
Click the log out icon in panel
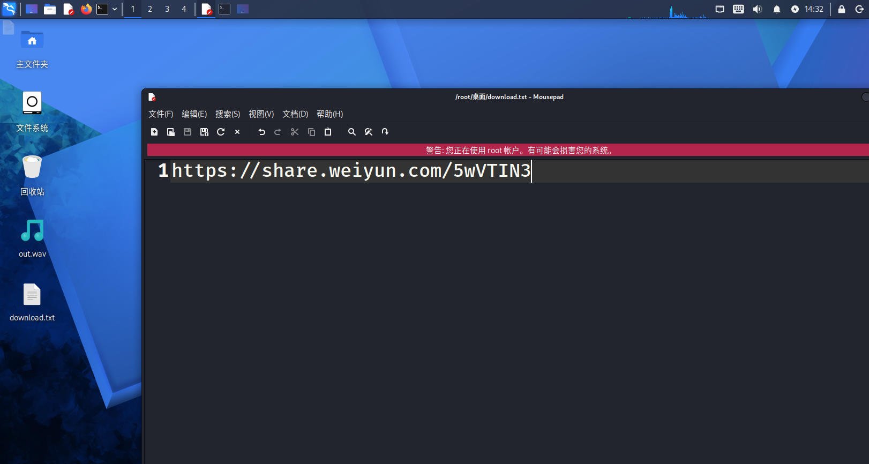859,9
